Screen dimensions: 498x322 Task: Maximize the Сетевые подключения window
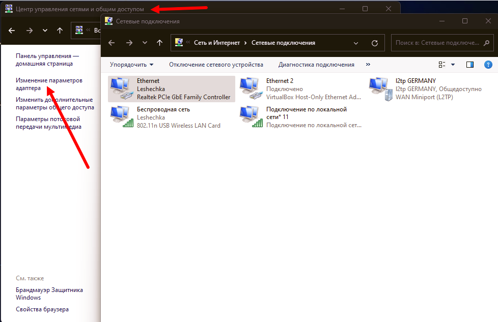click(465, 21)
